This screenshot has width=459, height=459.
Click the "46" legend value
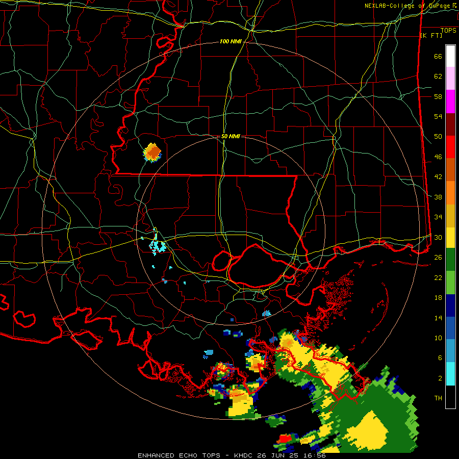click(438, 157)
